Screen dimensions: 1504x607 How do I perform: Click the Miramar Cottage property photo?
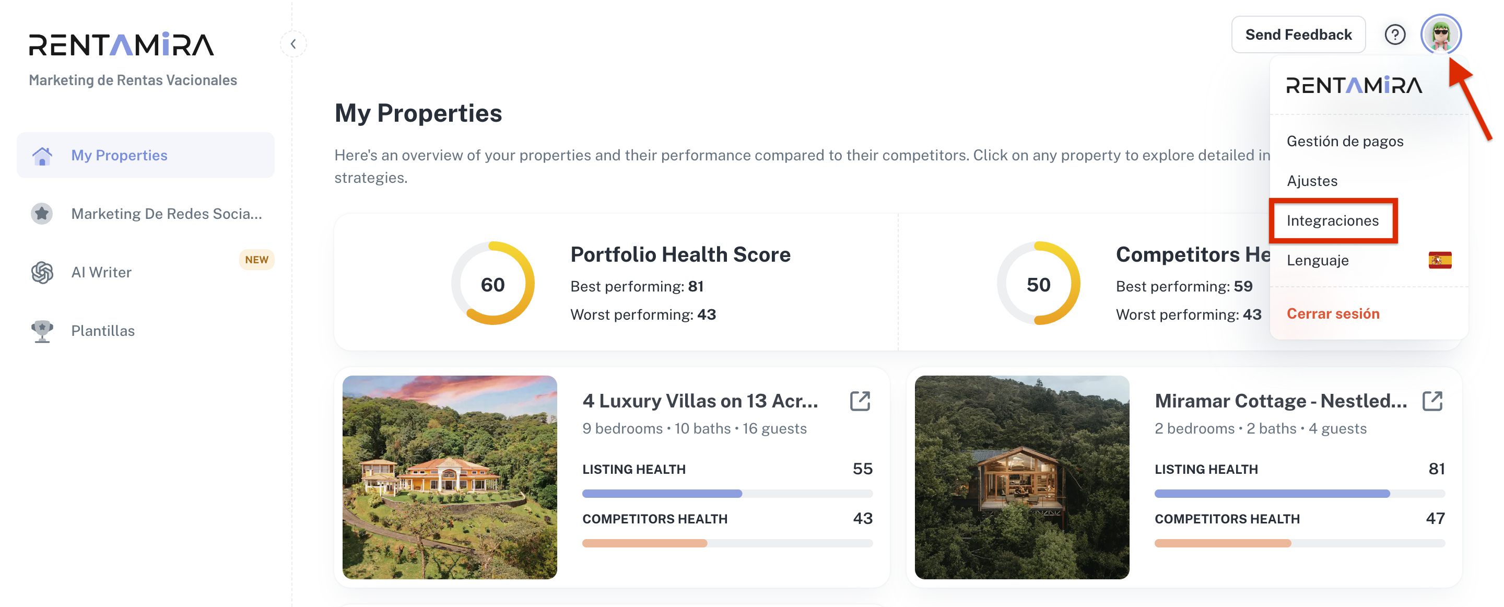pos(1021,477)
